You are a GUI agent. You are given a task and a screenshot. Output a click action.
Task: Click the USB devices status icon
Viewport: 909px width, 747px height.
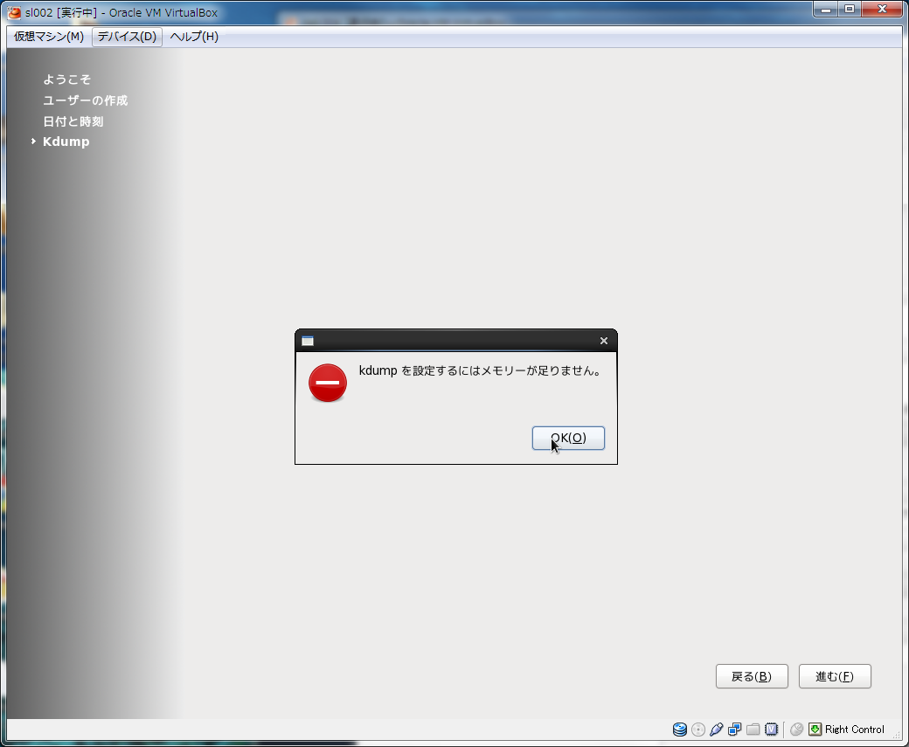(x=717, y=730)
